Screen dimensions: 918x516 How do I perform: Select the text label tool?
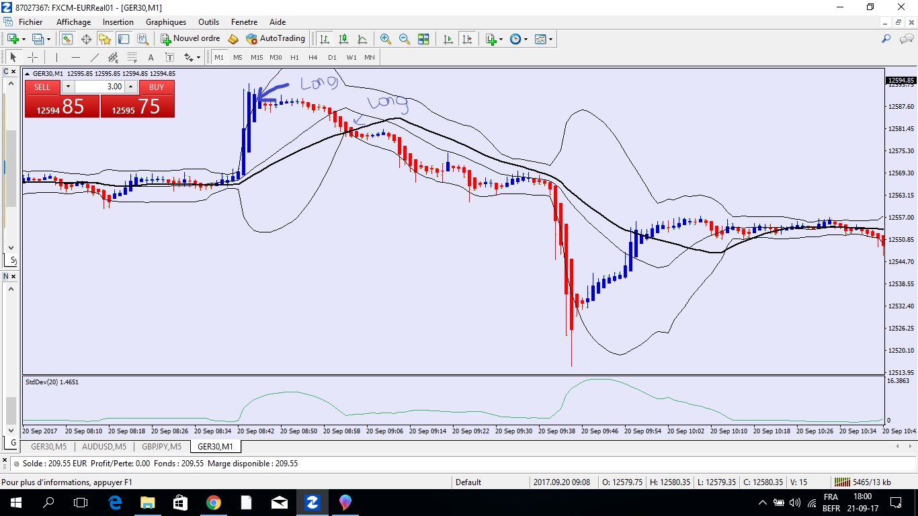[x=170, y=57]
